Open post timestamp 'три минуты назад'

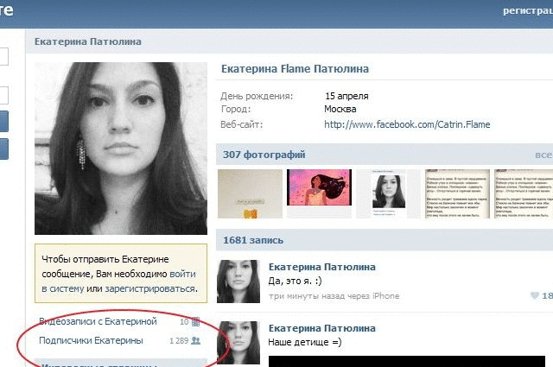(x=334, y=296)
